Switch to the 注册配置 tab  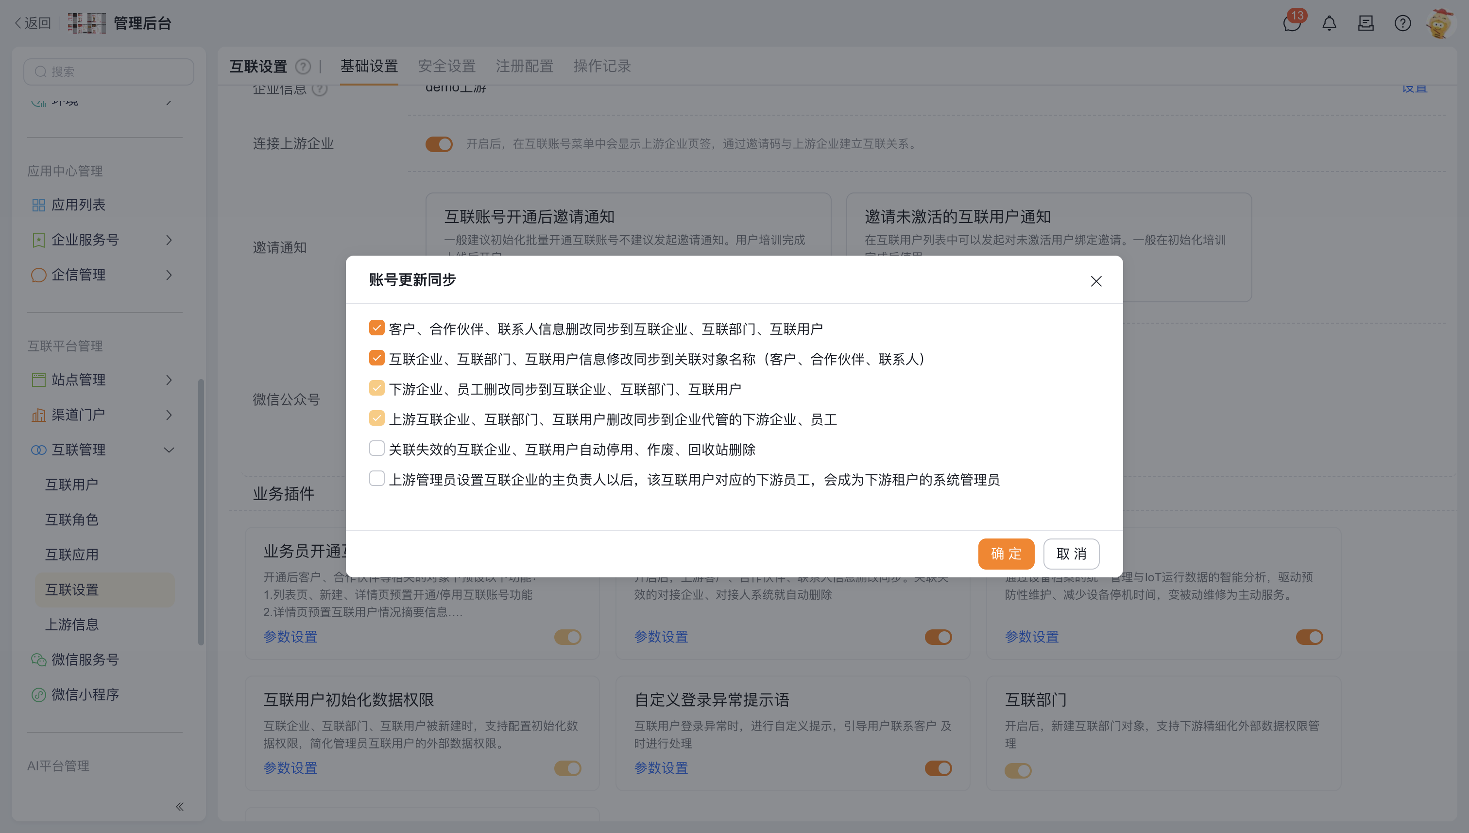[x=524, y=67]
